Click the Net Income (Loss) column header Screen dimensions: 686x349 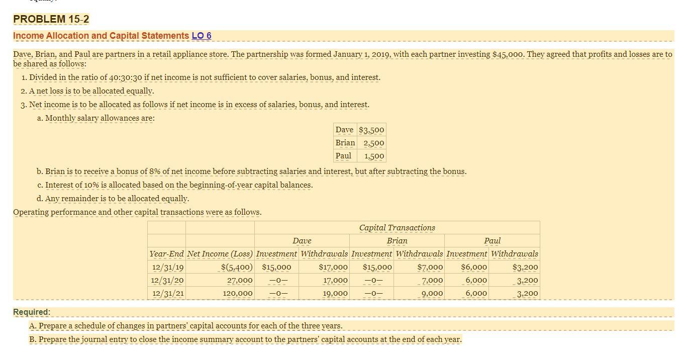(x=220, y=254)
